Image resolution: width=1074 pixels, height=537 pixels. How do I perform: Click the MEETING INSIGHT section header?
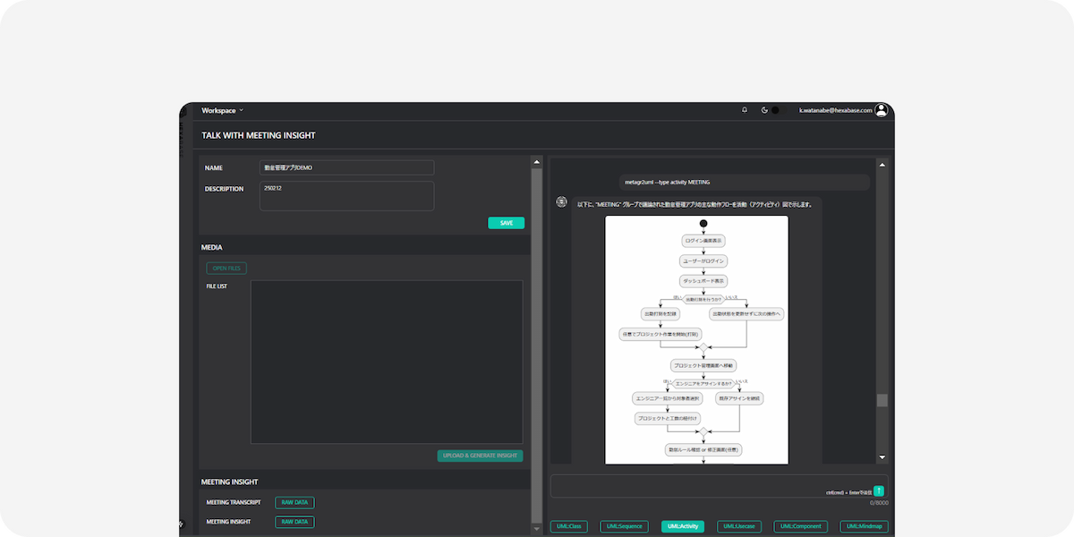(x=230, y=482)
